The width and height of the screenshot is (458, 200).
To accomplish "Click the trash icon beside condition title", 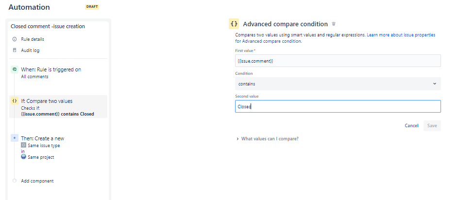I will click(334, 24).
